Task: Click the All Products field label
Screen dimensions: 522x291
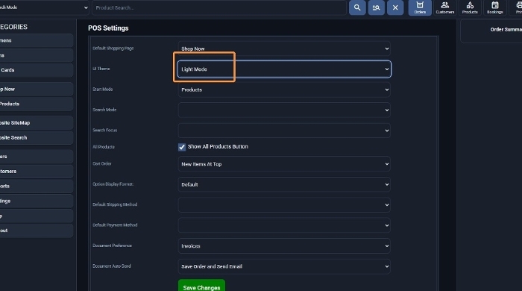Action: [104, 147]
